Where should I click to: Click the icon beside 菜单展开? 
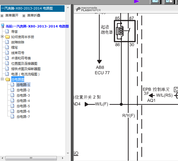pyautogui.click(x=2, y=16)
